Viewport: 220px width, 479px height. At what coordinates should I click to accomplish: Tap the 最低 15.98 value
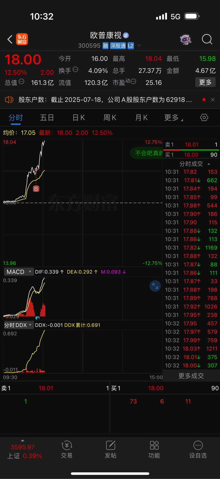pos(207,59)
